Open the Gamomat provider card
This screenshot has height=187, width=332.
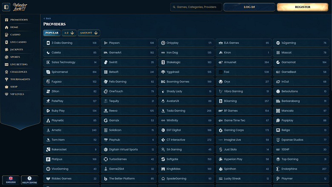coord(301,62)
